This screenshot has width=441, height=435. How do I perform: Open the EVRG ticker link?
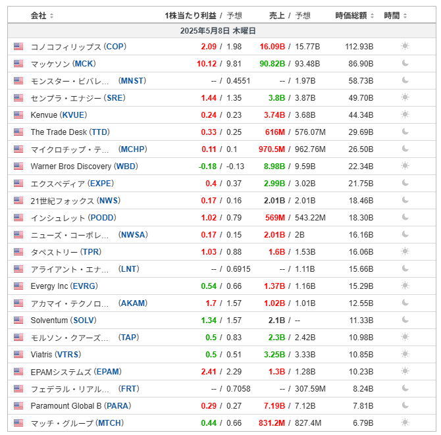[x=84, y=286]
